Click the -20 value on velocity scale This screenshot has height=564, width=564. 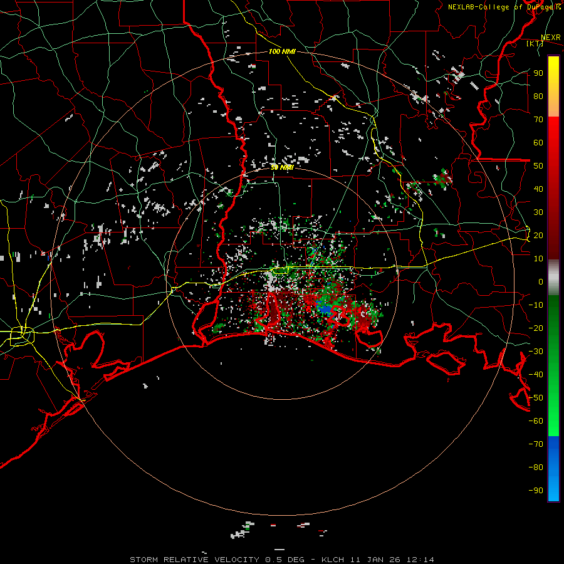tap(536, 328)
